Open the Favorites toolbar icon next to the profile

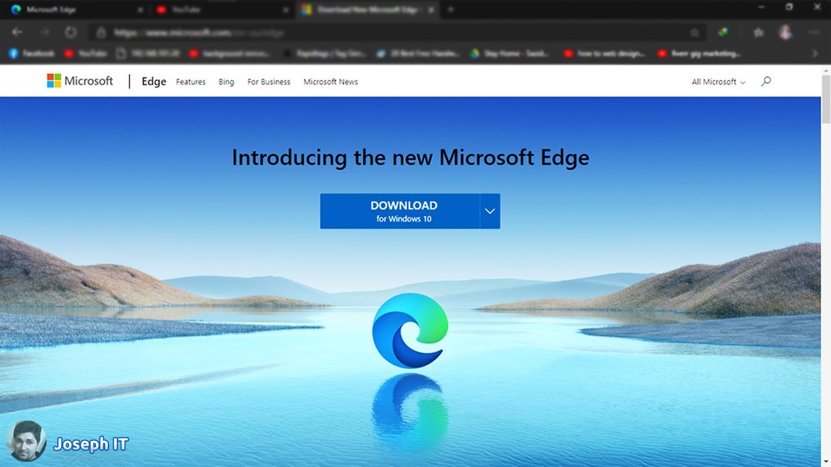coord(758,32)
